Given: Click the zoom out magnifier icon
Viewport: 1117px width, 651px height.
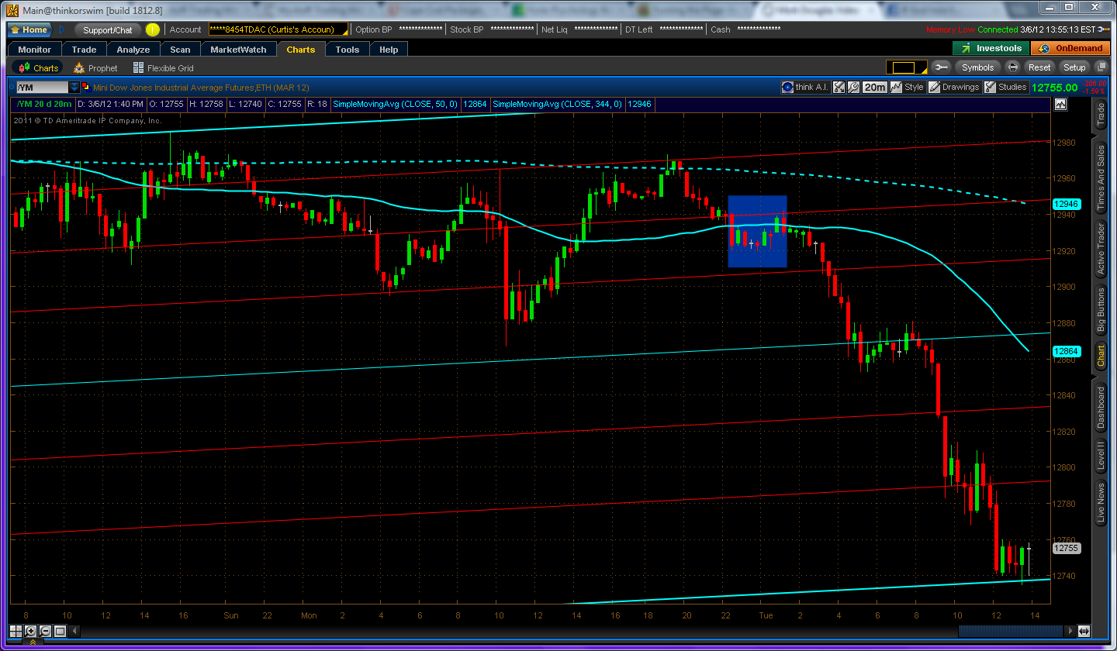Looking at the screenshot, I should 46,631.
